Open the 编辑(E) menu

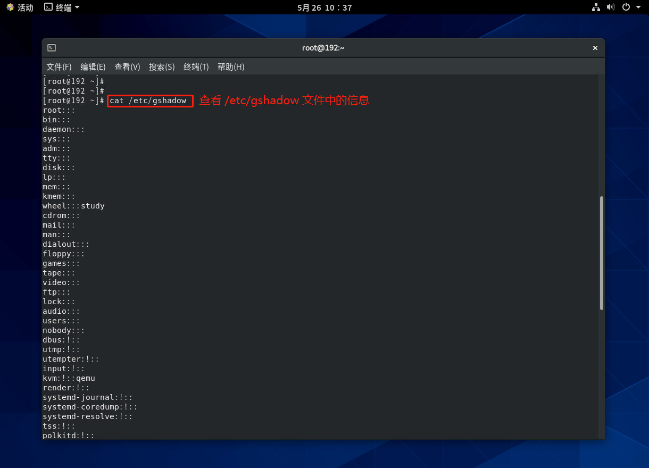click(93, 67)
